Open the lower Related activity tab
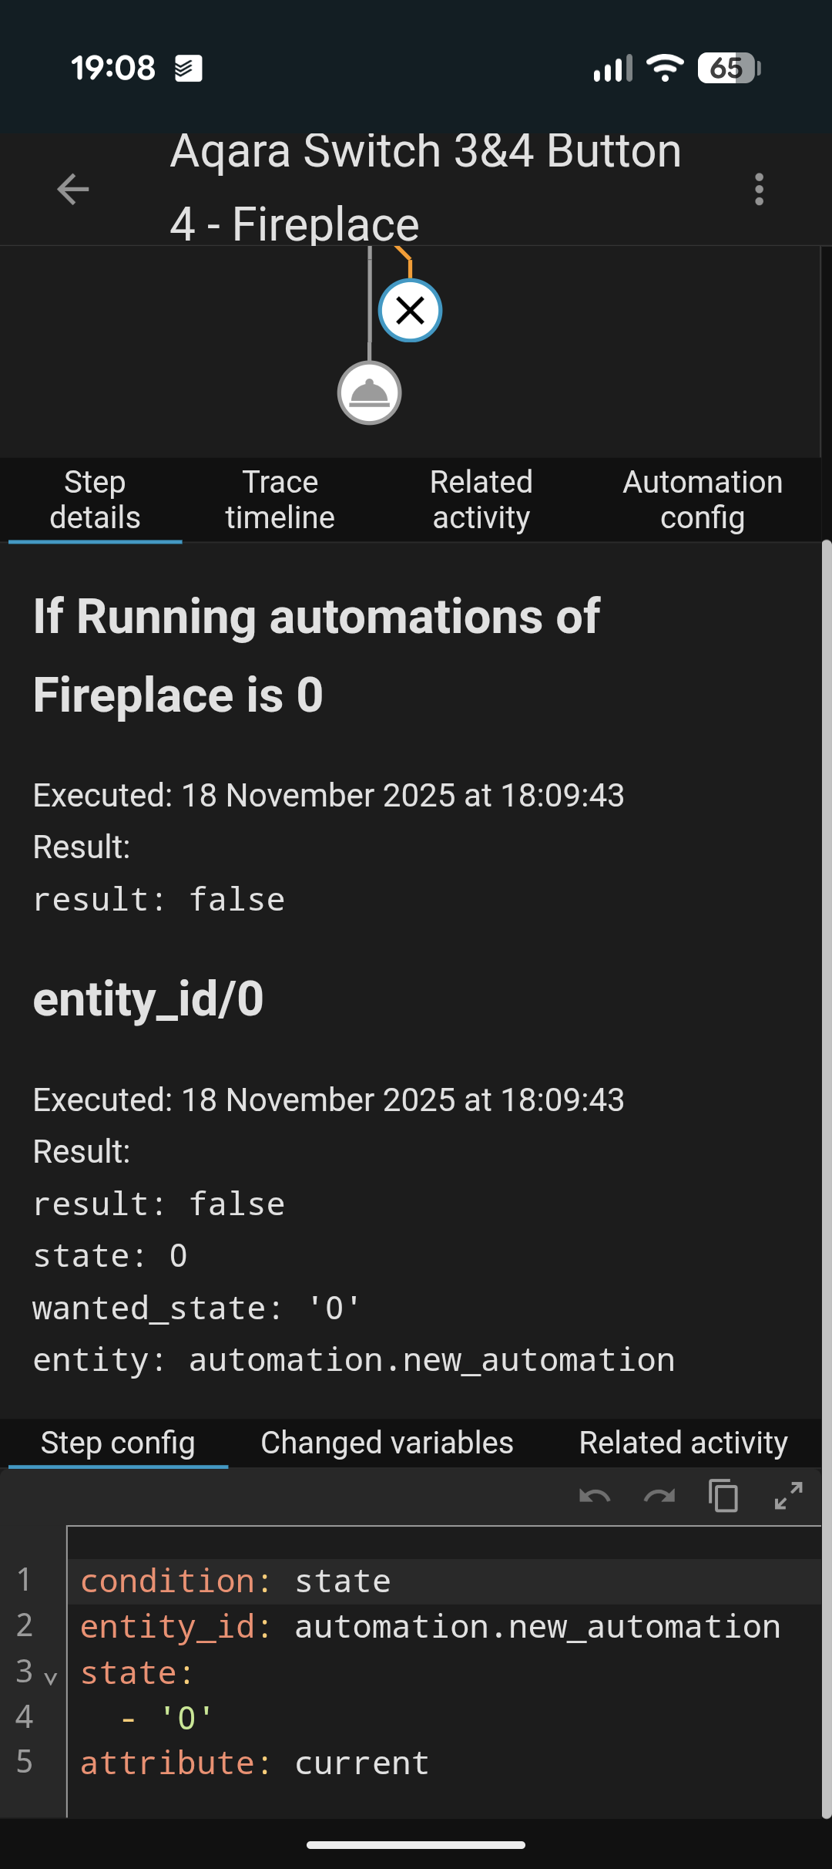This screenshot has height=1869, width=832. tap(683, 1443)
